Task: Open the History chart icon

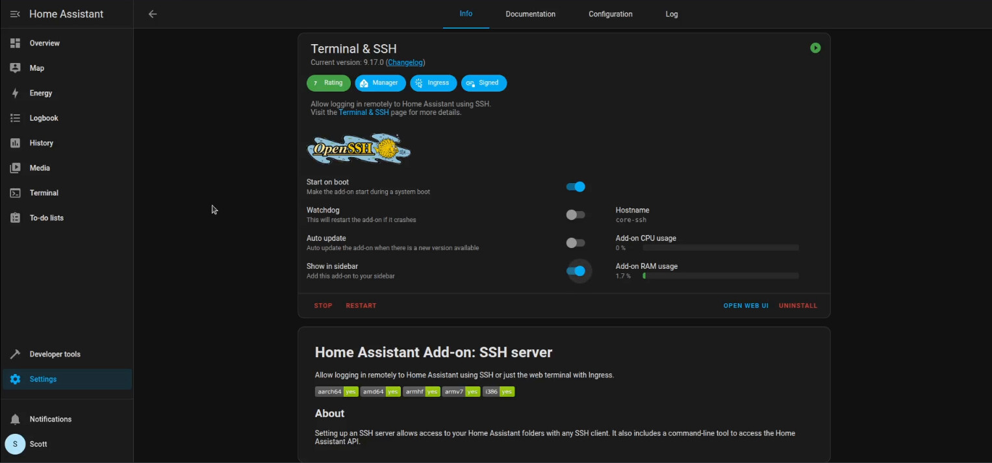Action: tap(15, 143)
